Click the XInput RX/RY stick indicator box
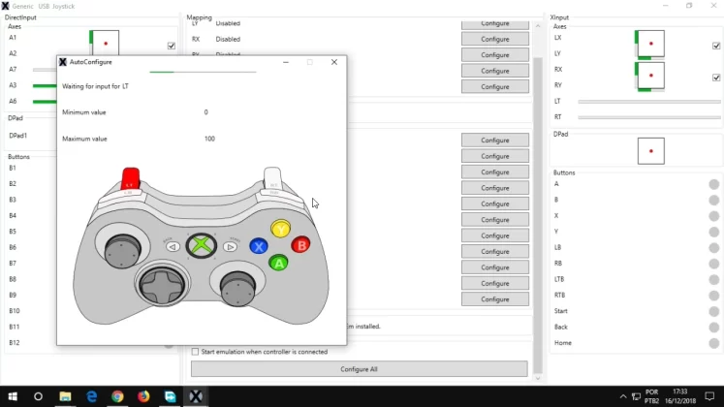 [651, 76]
